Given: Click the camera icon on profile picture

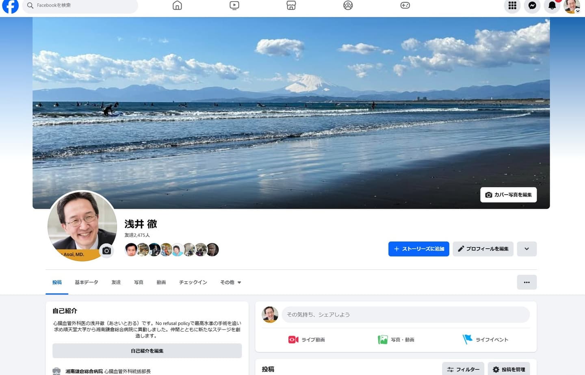Looking at the screenshot, I should tap(106, 251).
